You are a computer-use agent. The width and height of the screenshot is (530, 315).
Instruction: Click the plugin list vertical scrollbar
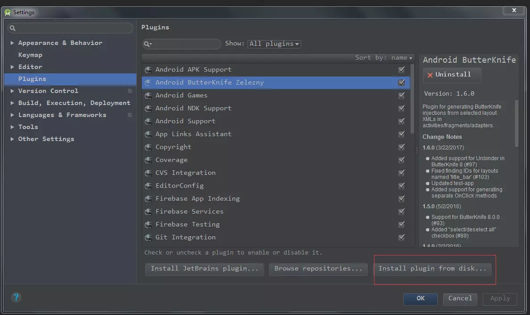[412, 98]
